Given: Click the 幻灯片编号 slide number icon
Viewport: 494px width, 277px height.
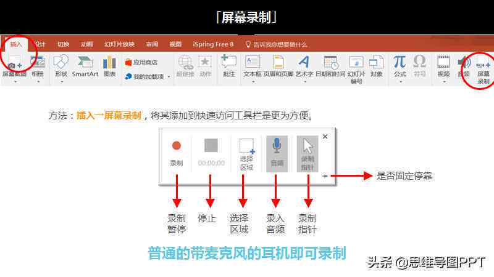Looking at the screenshot, I should (x=356, y=62).
